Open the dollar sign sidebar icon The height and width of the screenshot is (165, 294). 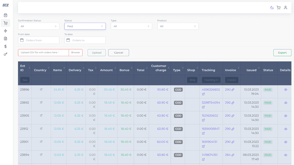5,46
